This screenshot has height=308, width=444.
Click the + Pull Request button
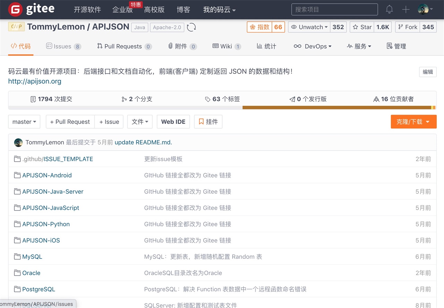(x=70, y=122)
